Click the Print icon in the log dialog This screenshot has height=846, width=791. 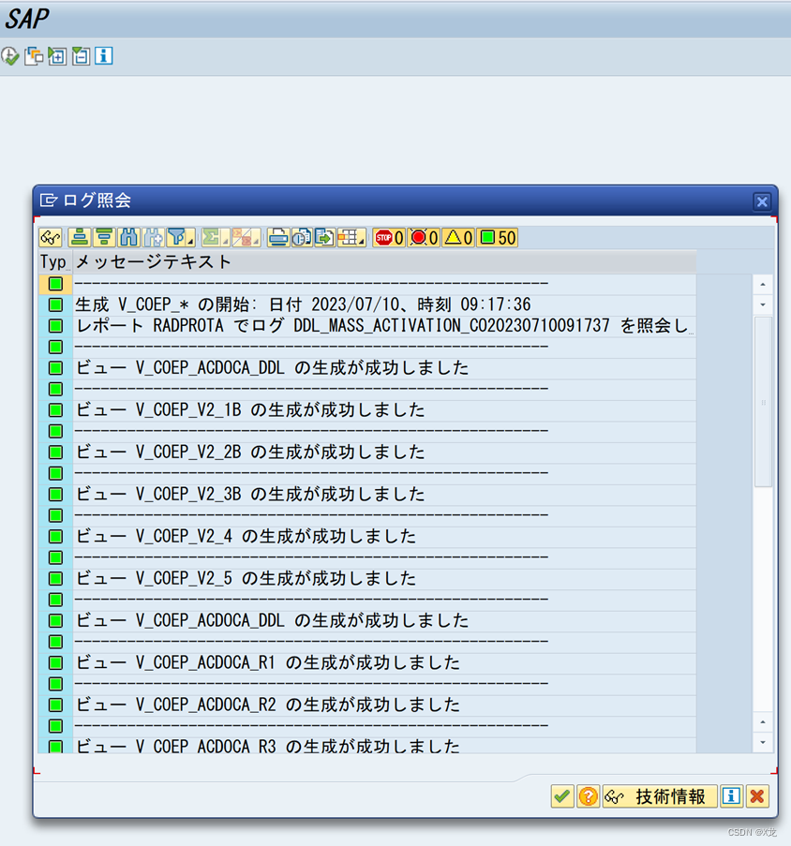pos(277,237)
